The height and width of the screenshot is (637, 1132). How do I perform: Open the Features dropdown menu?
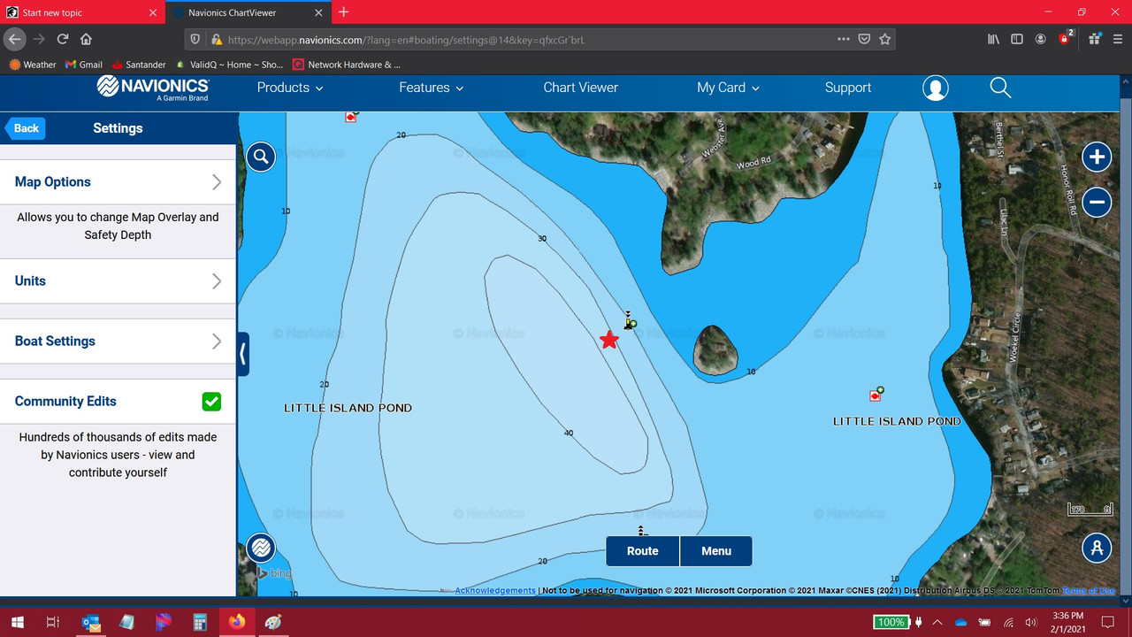pos(431,88)
